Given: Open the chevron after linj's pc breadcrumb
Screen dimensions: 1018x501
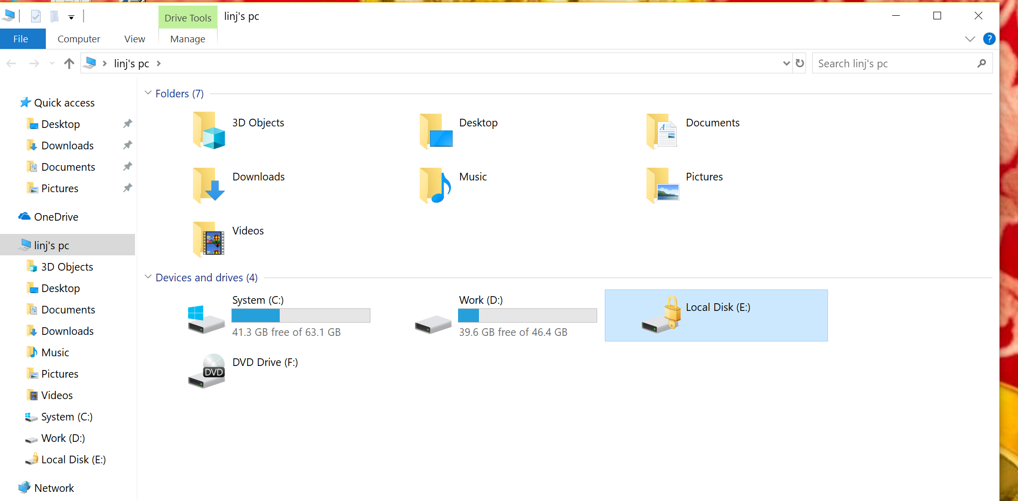Looking at the screenshot, I should click(x=158, y=63).
